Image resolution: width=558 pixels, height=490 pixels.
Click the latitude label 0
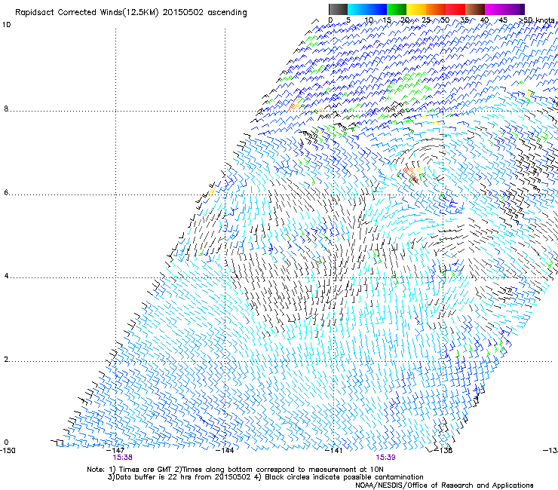point(6,443)
